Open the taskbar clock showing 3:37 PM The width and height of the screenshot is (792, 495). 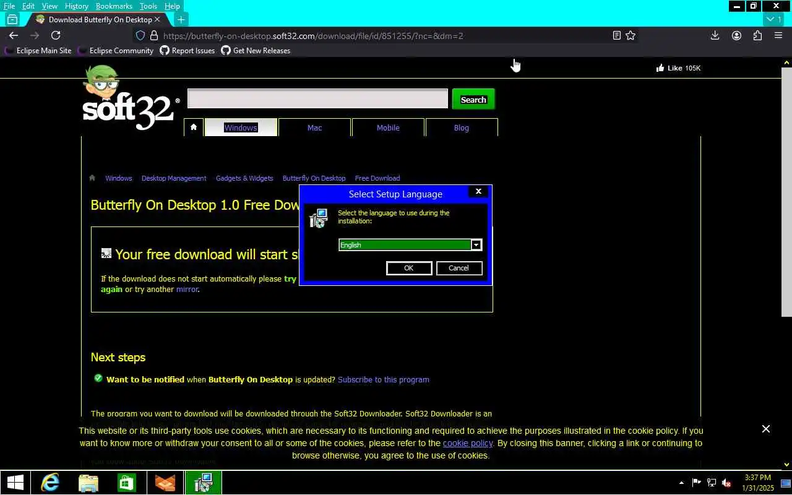757,483
